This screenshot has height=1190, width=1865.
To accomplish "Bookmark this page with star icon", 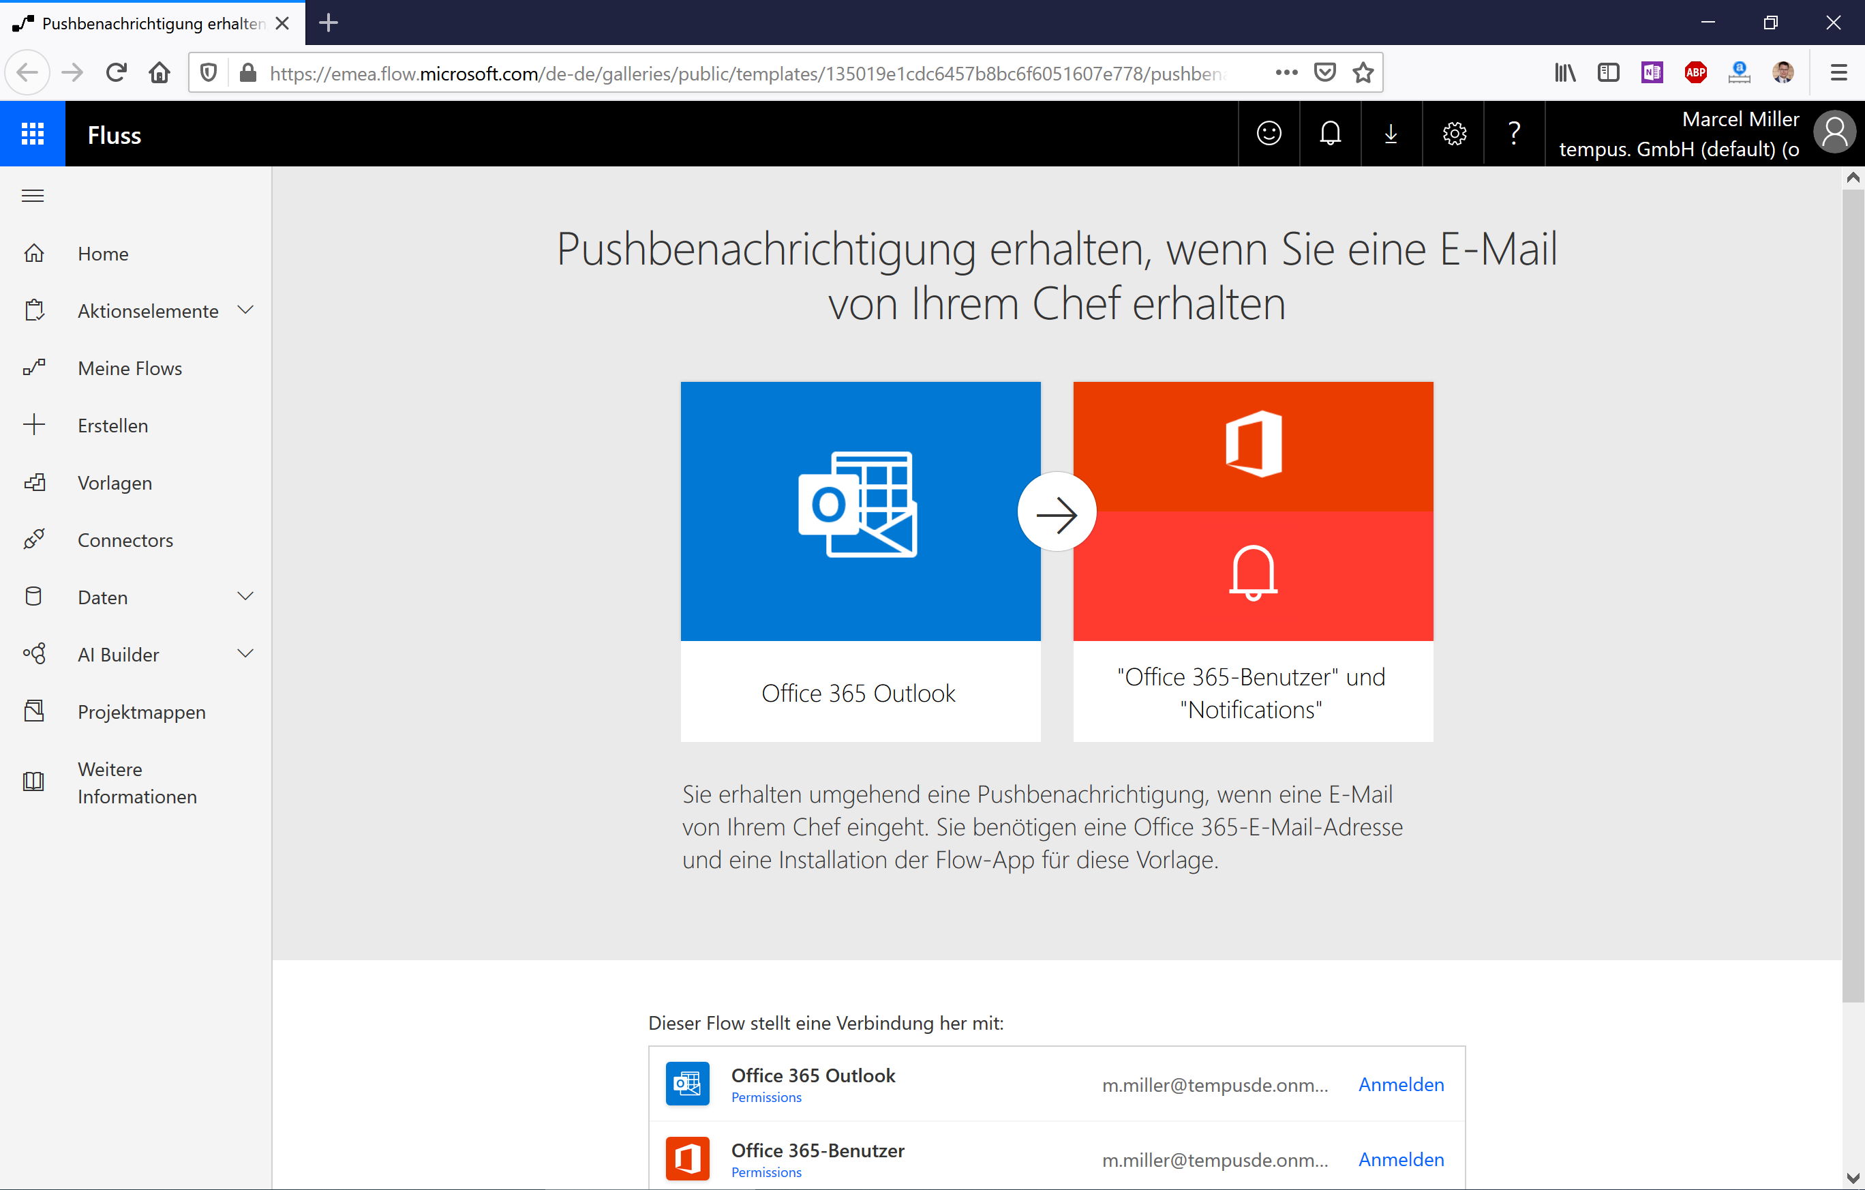I will (1363, 73).
